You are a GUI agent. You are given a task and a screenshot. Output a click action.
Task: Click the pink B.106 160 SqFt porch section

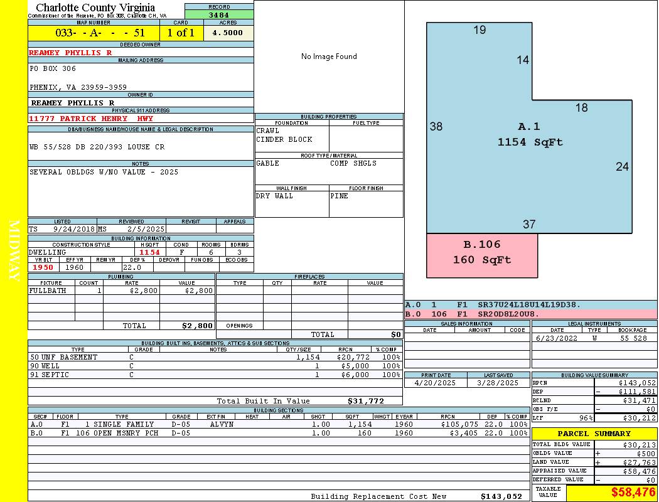[482, 255]
